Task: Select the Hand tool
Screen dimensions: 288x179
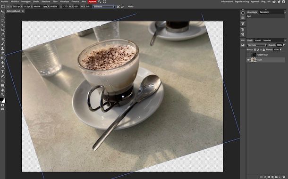Action: click(x=2, y=90)
